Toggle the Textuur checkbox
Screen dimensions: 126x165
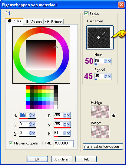86,13
